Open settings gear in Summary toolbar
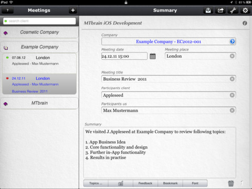 click(245, 10)
